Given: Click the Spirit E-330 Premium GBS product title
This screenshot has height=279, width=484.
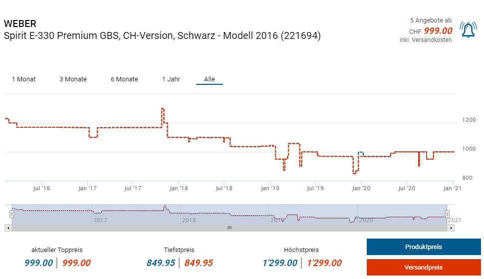Looking at the screenshot, I should 162,36.
